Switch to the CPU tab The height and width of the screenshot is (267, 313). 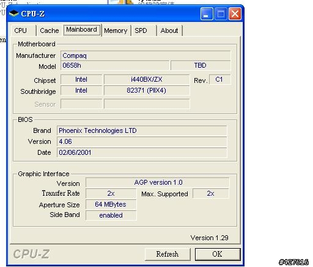(23, 30)
